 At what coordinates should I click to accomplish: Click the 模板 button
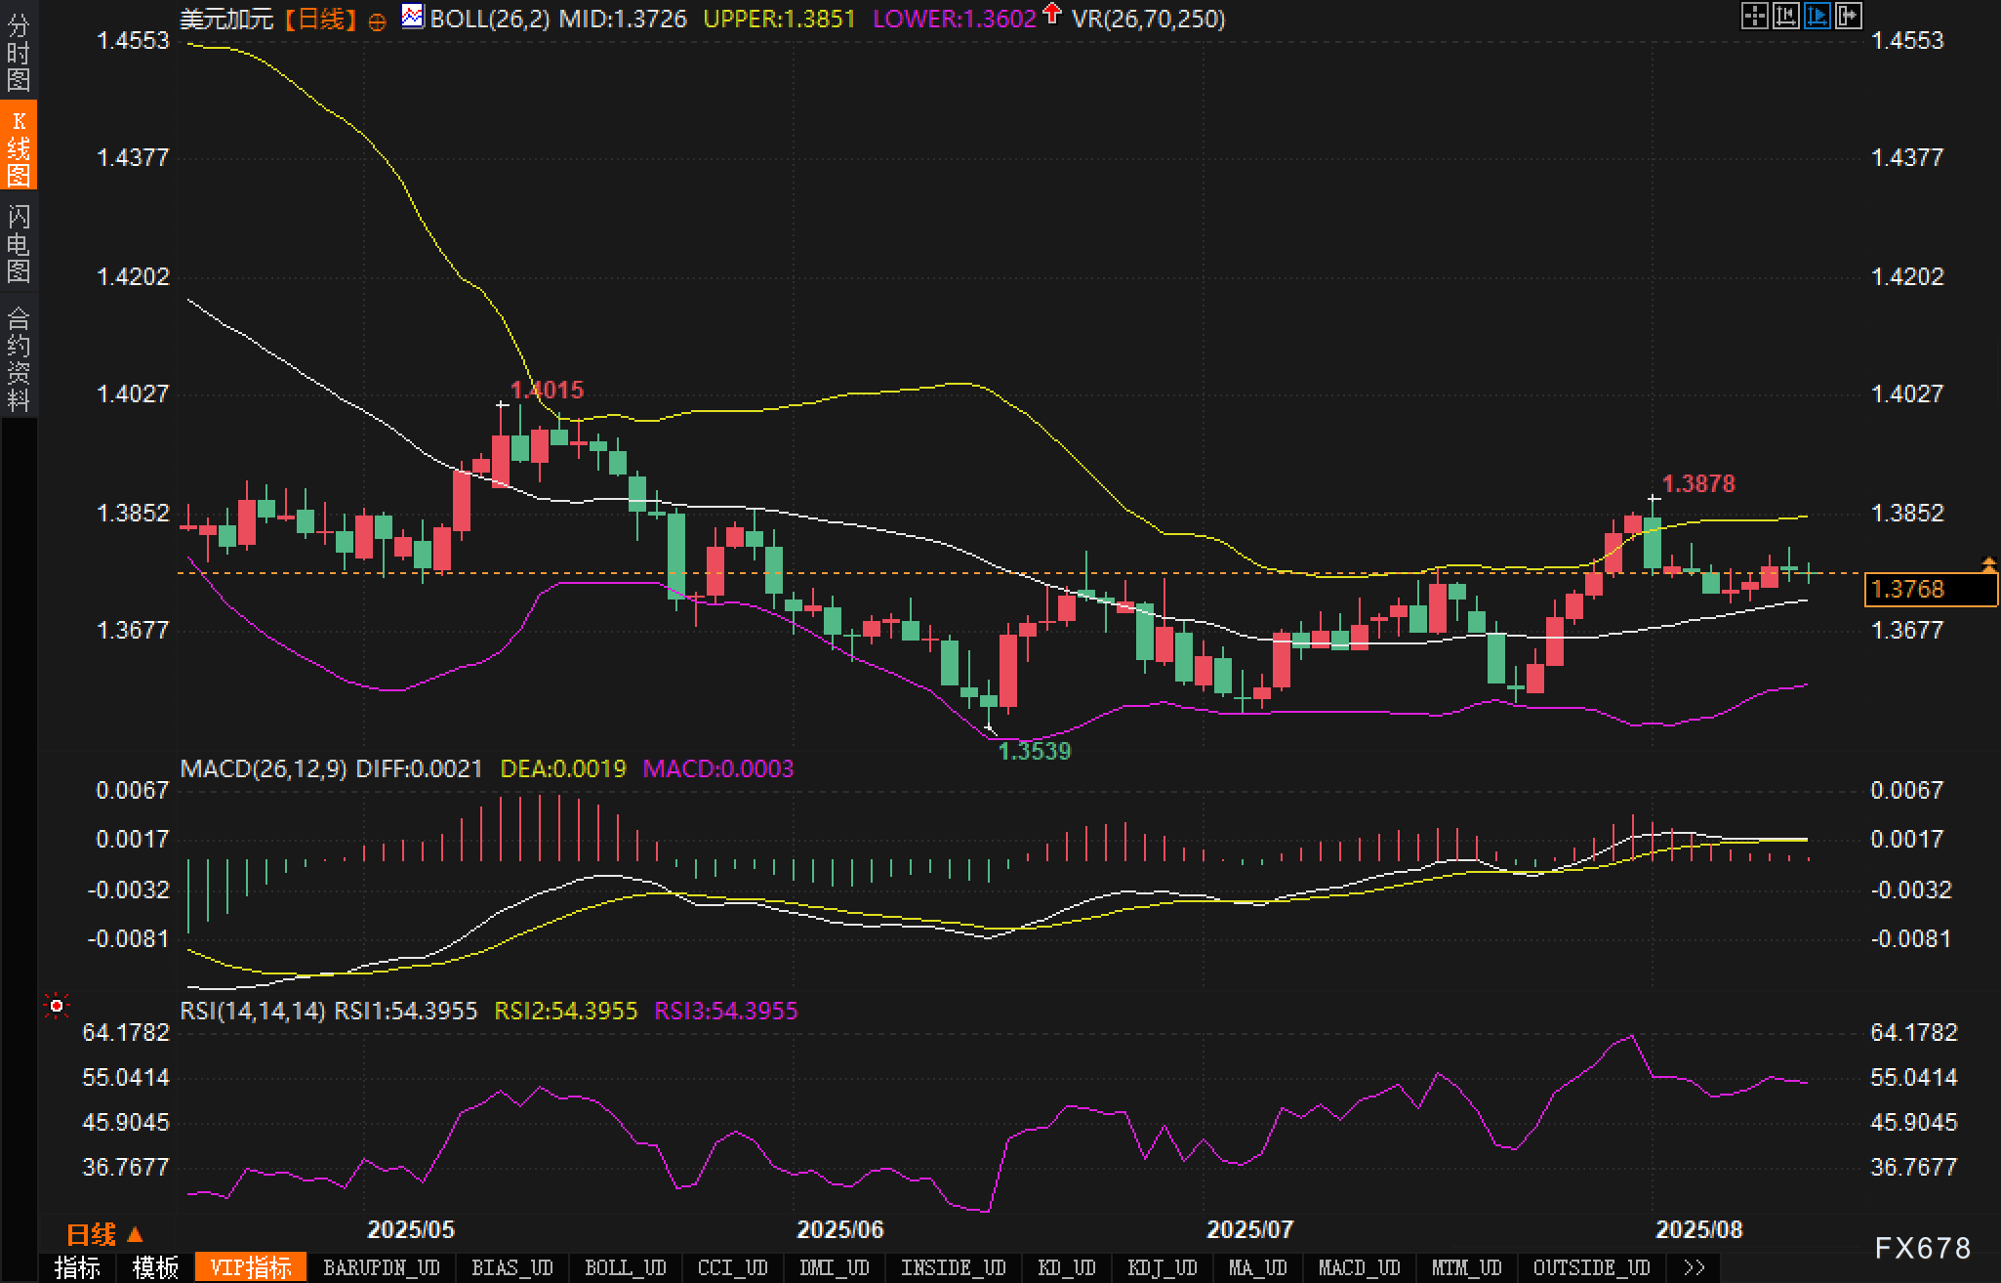coord(155,1267)
